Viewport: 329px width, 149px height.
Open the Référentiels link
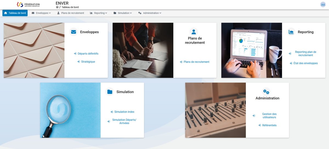click(269, 125)
